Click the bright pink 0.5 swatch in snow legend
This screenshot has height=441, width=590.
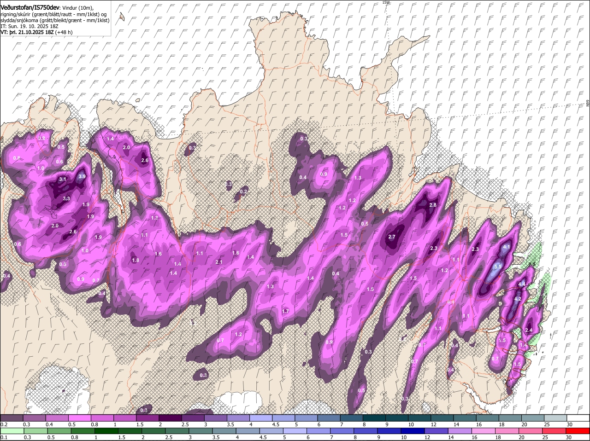click(x=79, y=418)
